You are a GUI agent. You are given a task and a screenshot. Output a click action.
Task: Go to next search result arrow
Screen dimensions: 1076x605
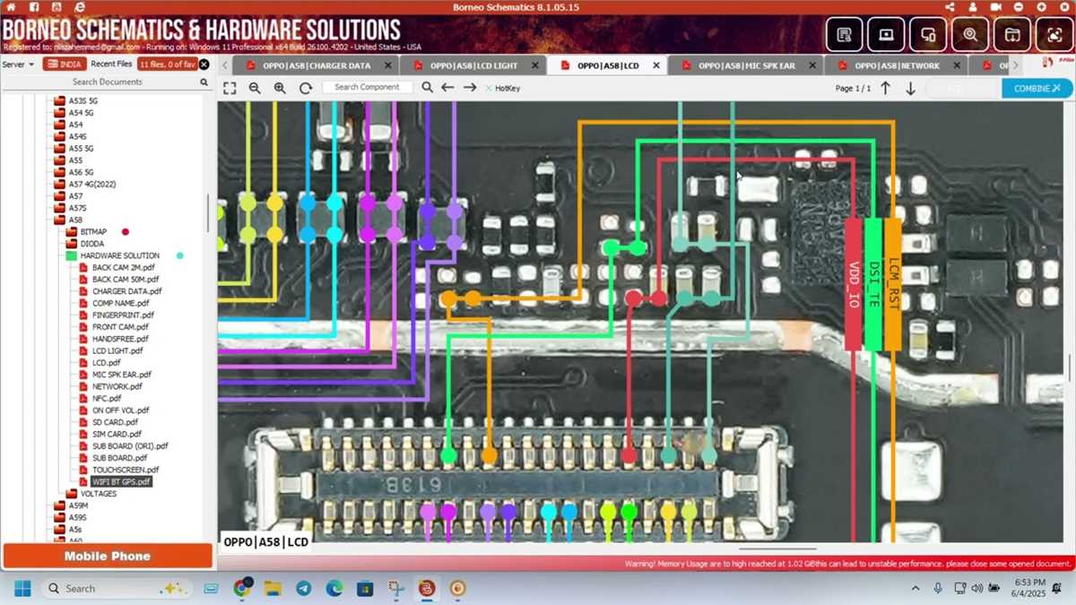click(x=470, y=88)
